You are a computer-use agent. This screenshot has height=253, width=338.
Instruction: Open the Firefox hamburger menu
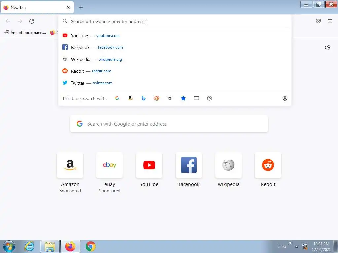(x=330, y=21)
